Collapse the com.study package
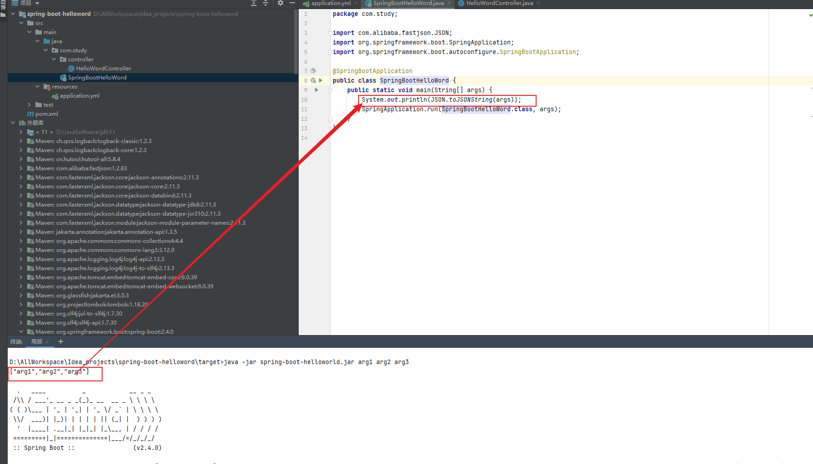The width and height of the screenshot is (813, 464). point(46,50)
